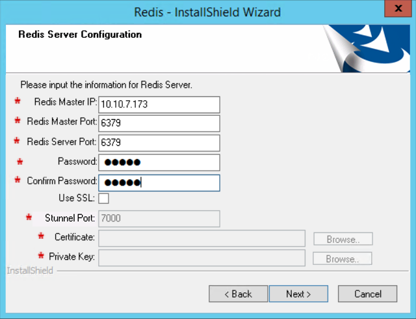Click the 'Redis - InstallShield Wizard' title text
The width and height of the screenshot is (416, 319).
[x=207, y=12]
